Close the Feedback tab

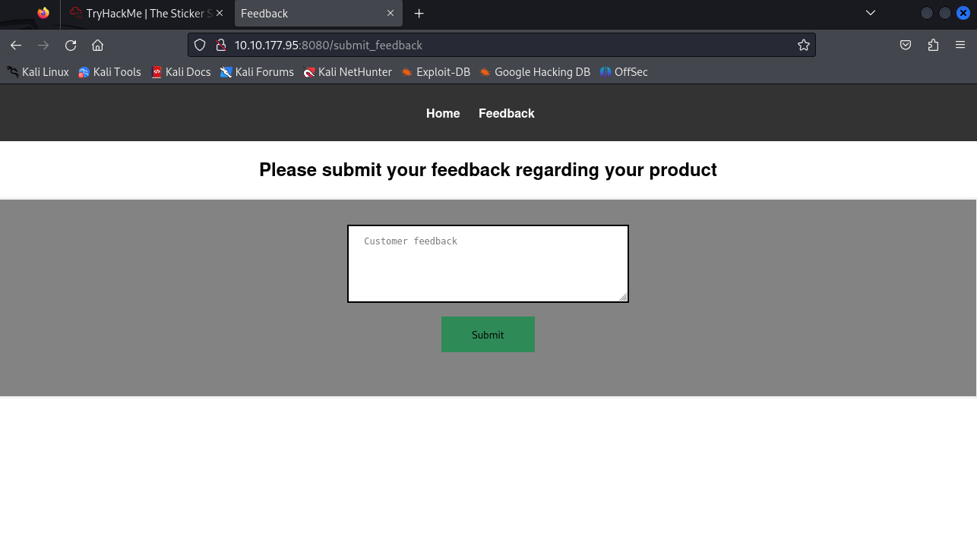390,14
